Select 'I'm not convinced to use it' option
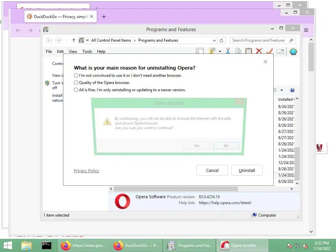Image resolution: width=336 pixels, height=252 pixels. pos(76,75)
